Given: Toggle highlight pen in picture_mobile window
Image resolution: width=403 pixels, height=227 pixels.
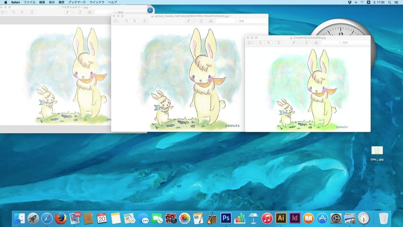Looking at the screenshot, I should (189, 21).
